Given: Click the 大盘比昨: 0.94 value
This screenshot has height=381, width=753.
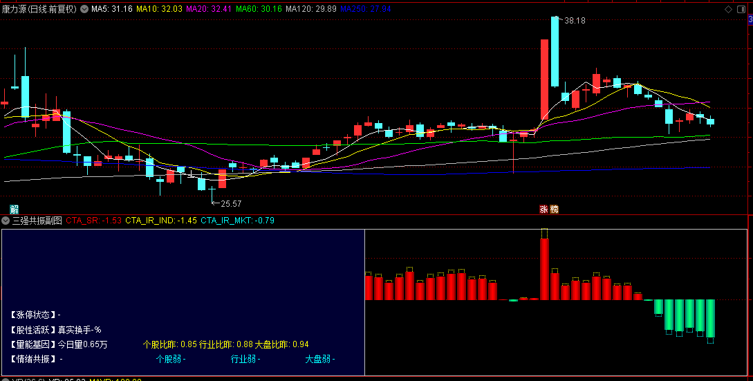Looking at the screenshot, I should click(282, 344).
